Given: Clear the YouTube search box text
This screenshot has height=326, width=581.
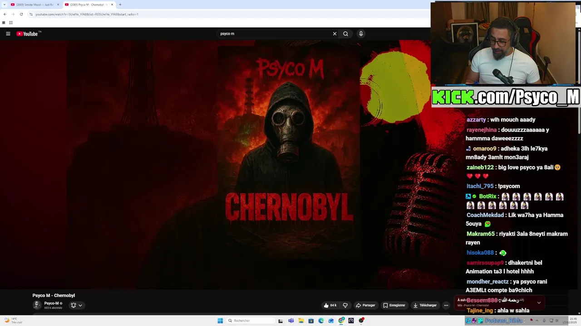Looking at the screenshot, I should pos(335,34).
